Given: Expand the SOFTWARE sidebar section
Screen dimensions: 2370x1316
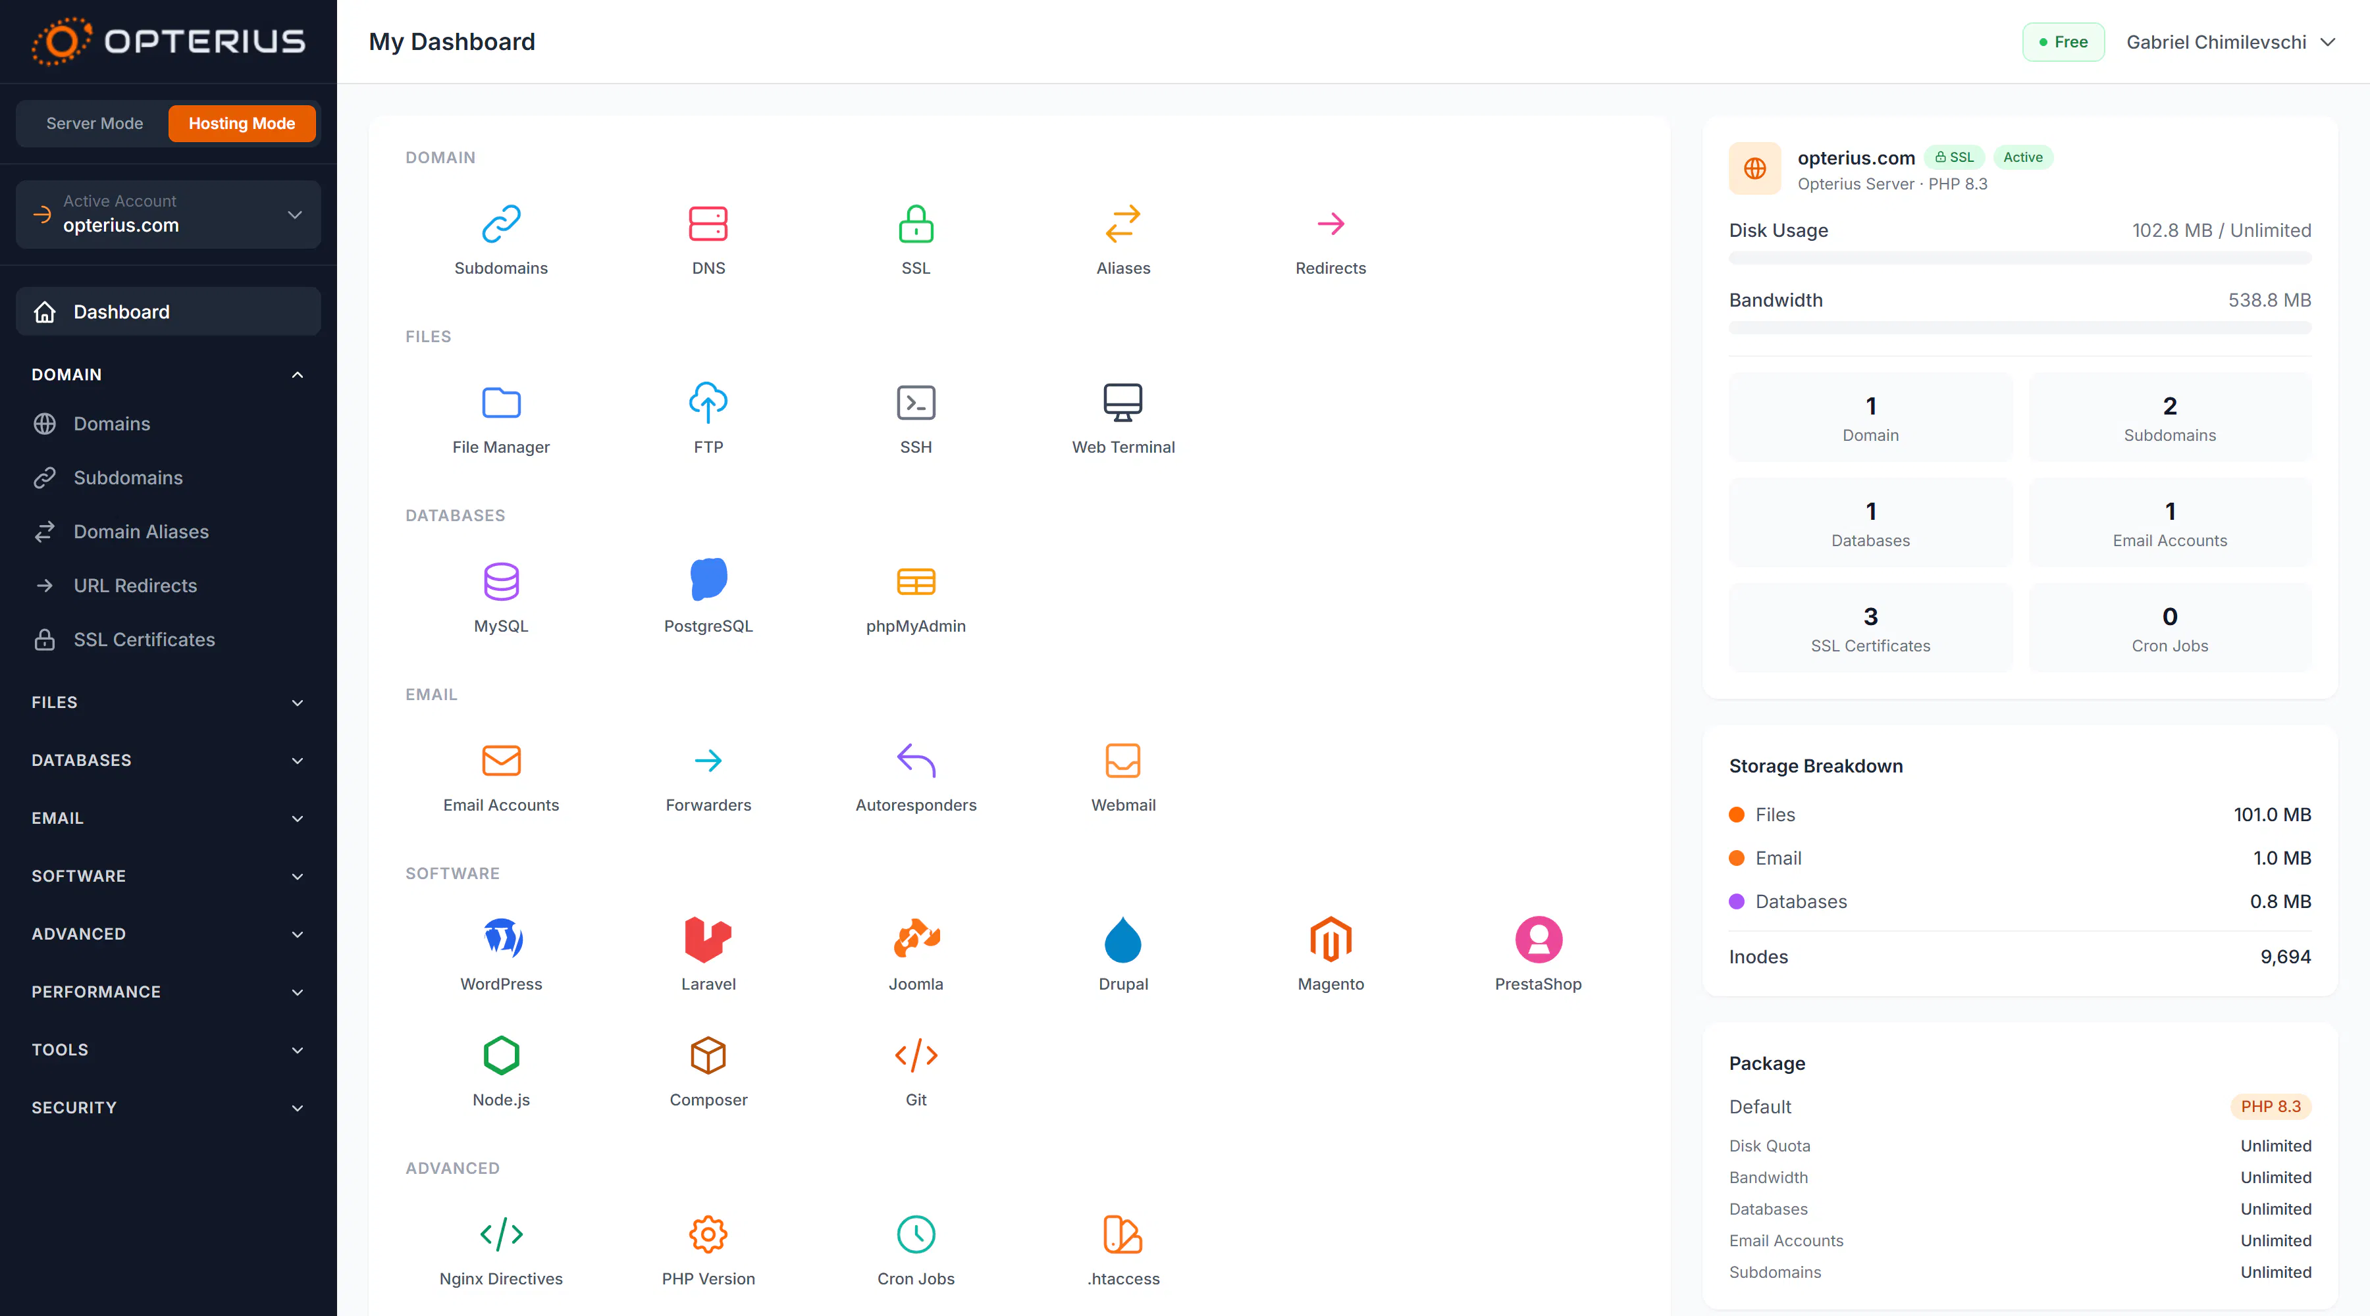Looking at the screenshot, I should pyautogui.click(x=169, y=876).
